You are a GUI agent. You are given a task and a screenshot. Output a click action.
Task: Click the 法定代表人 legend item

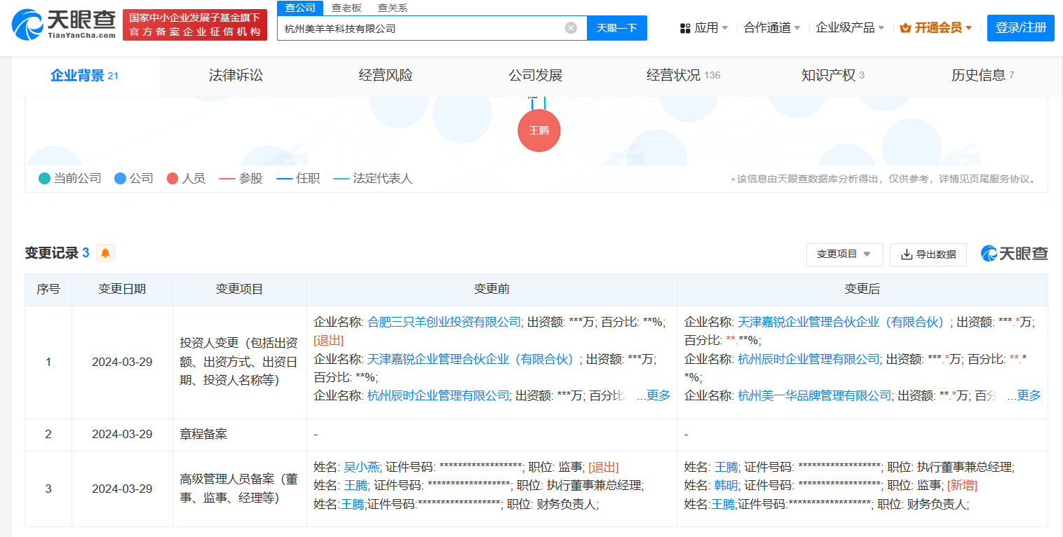click(373, 179)
